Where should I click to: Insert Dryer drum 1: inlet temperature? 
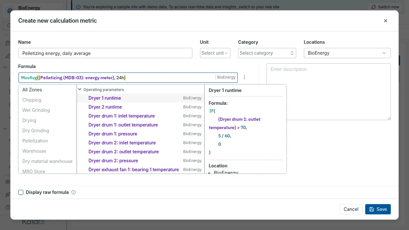[141, 116]
